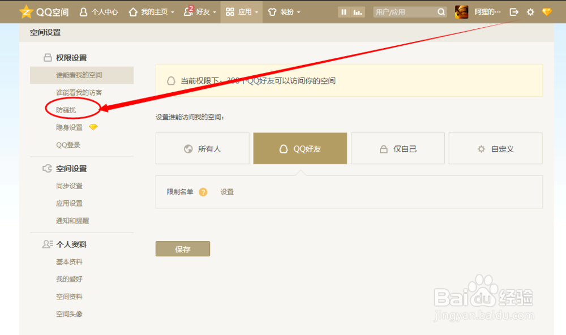Click the music chart icon beside pause
Viewport: 566px width, 335px height.
(357, 11)
